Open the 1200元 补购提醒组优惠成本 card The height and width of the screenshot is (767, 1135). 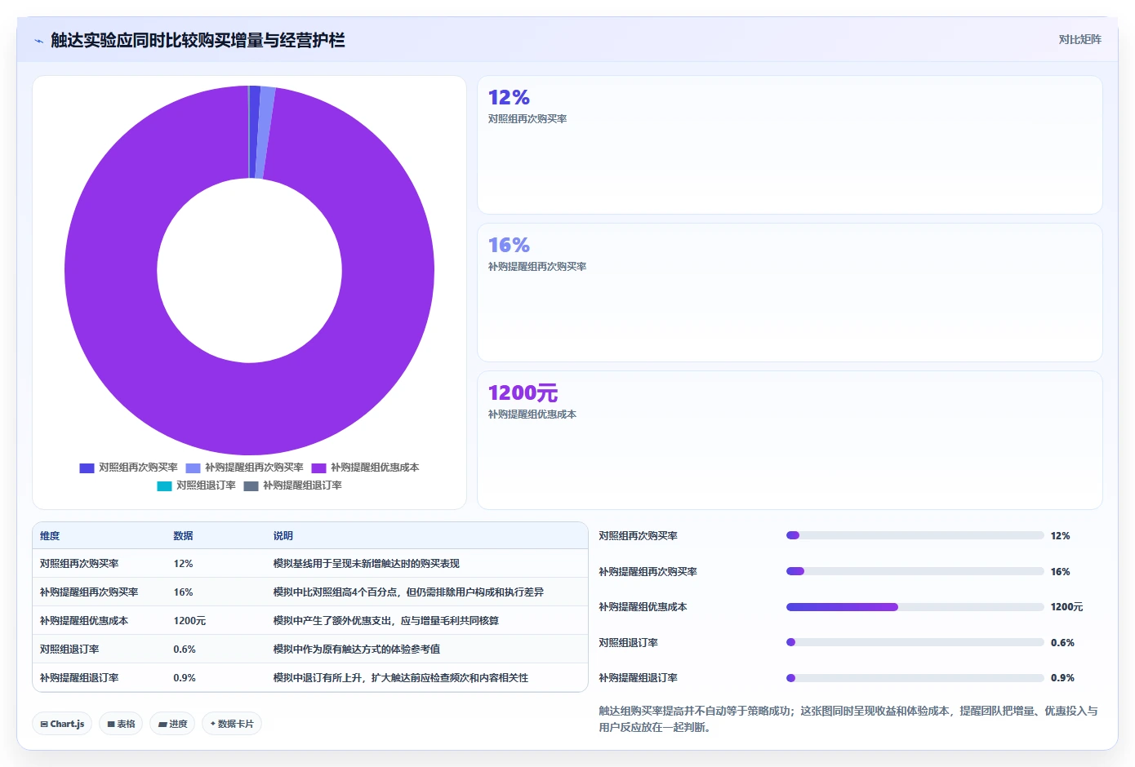pyautogui.click(x=790, y=441)
